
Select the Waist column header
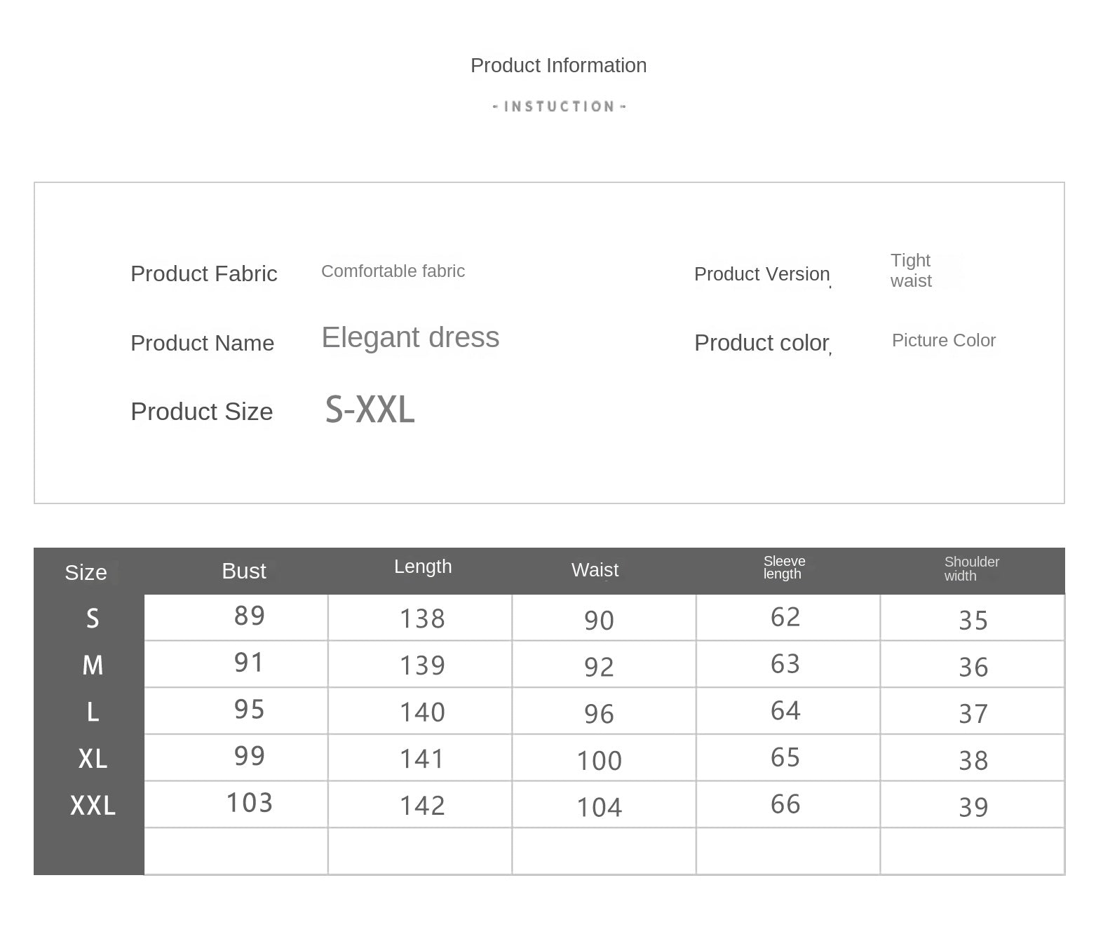pyautogui.click(x=595, y=570)
